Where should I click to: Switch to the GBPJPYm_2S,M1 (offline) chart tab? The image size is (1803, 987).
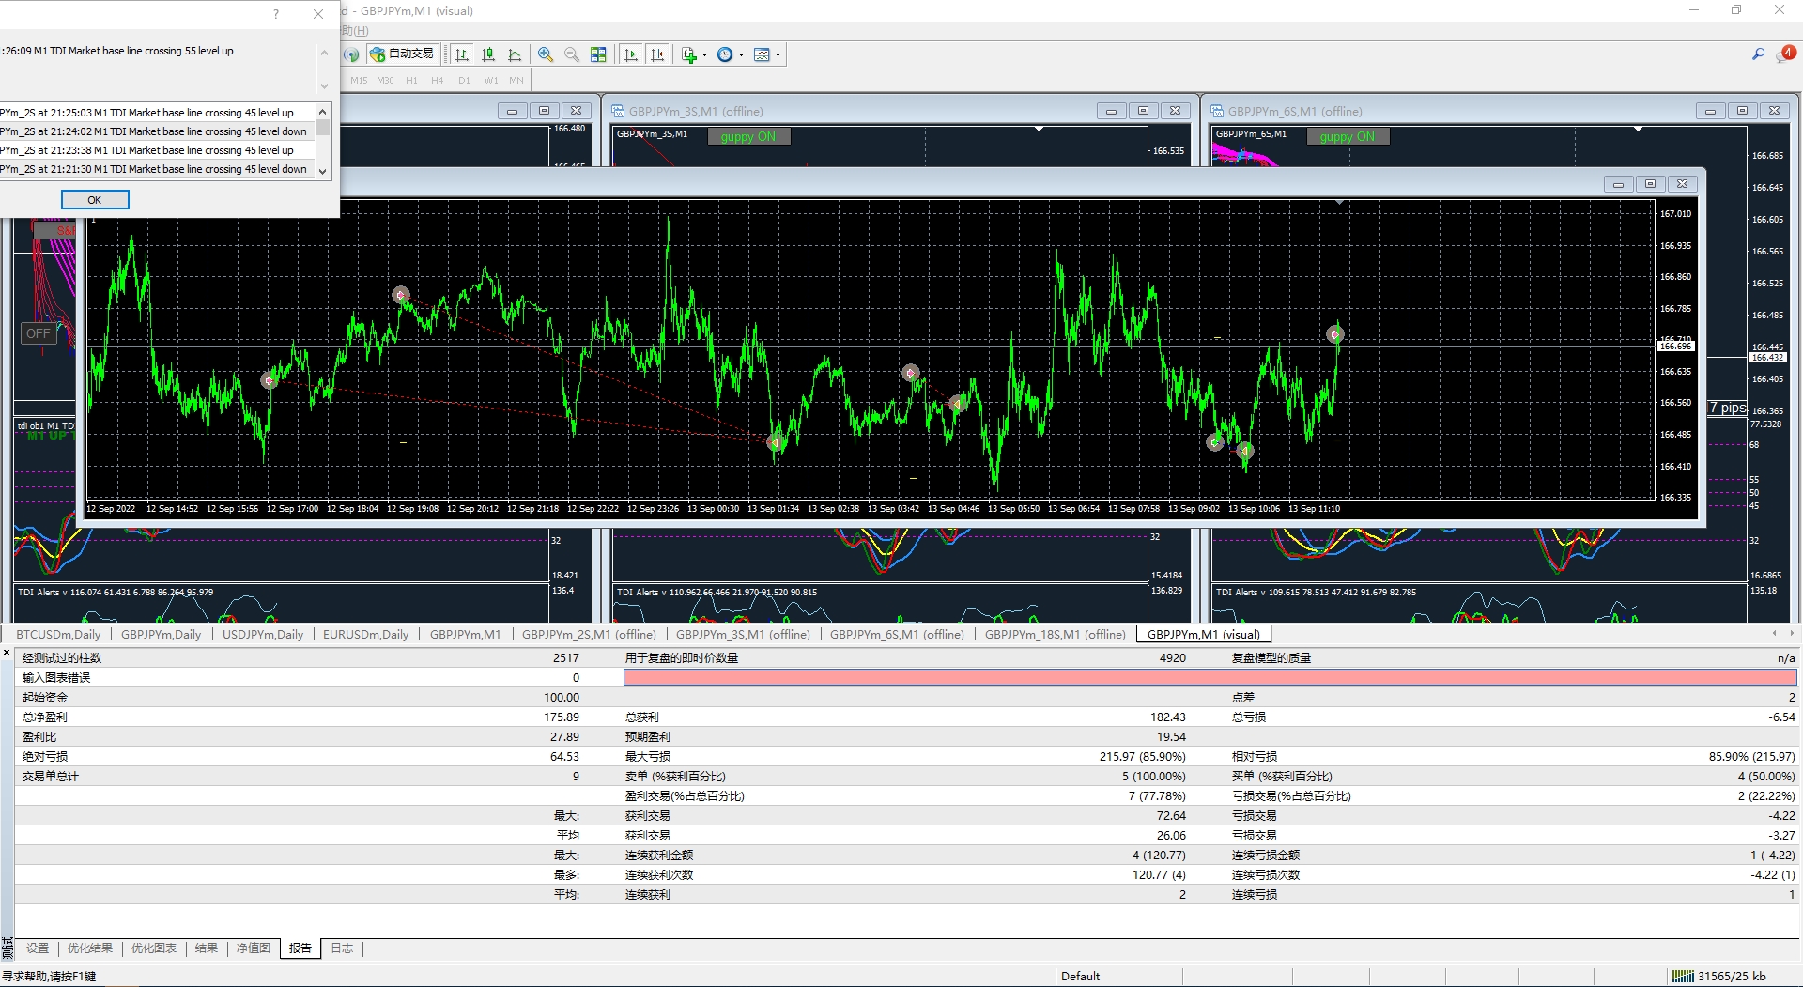(x=588, y=635)
